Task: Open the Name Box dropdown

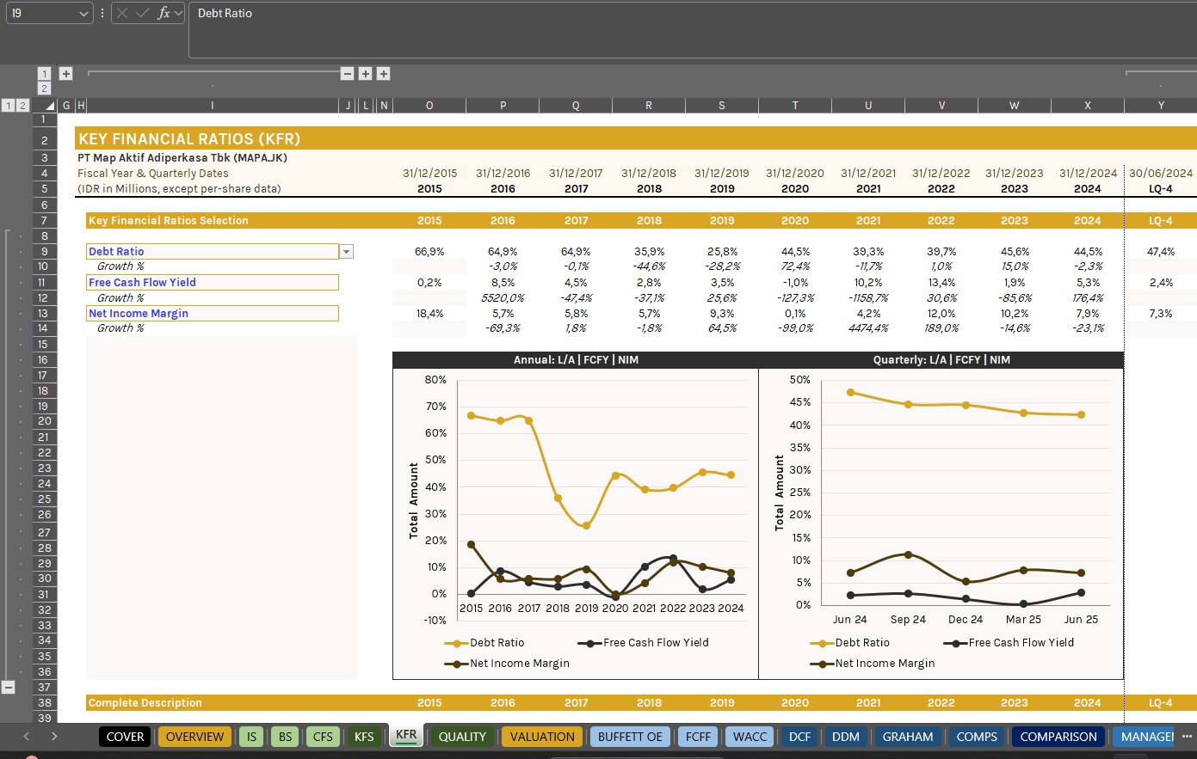Action: [84, 13]
